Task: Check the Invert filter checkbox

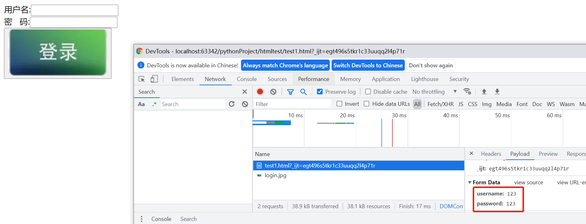Action: click(x=339, y=104)
